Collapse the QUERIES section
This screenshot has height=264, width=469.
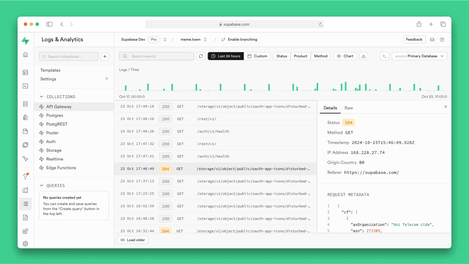[42, 185]
